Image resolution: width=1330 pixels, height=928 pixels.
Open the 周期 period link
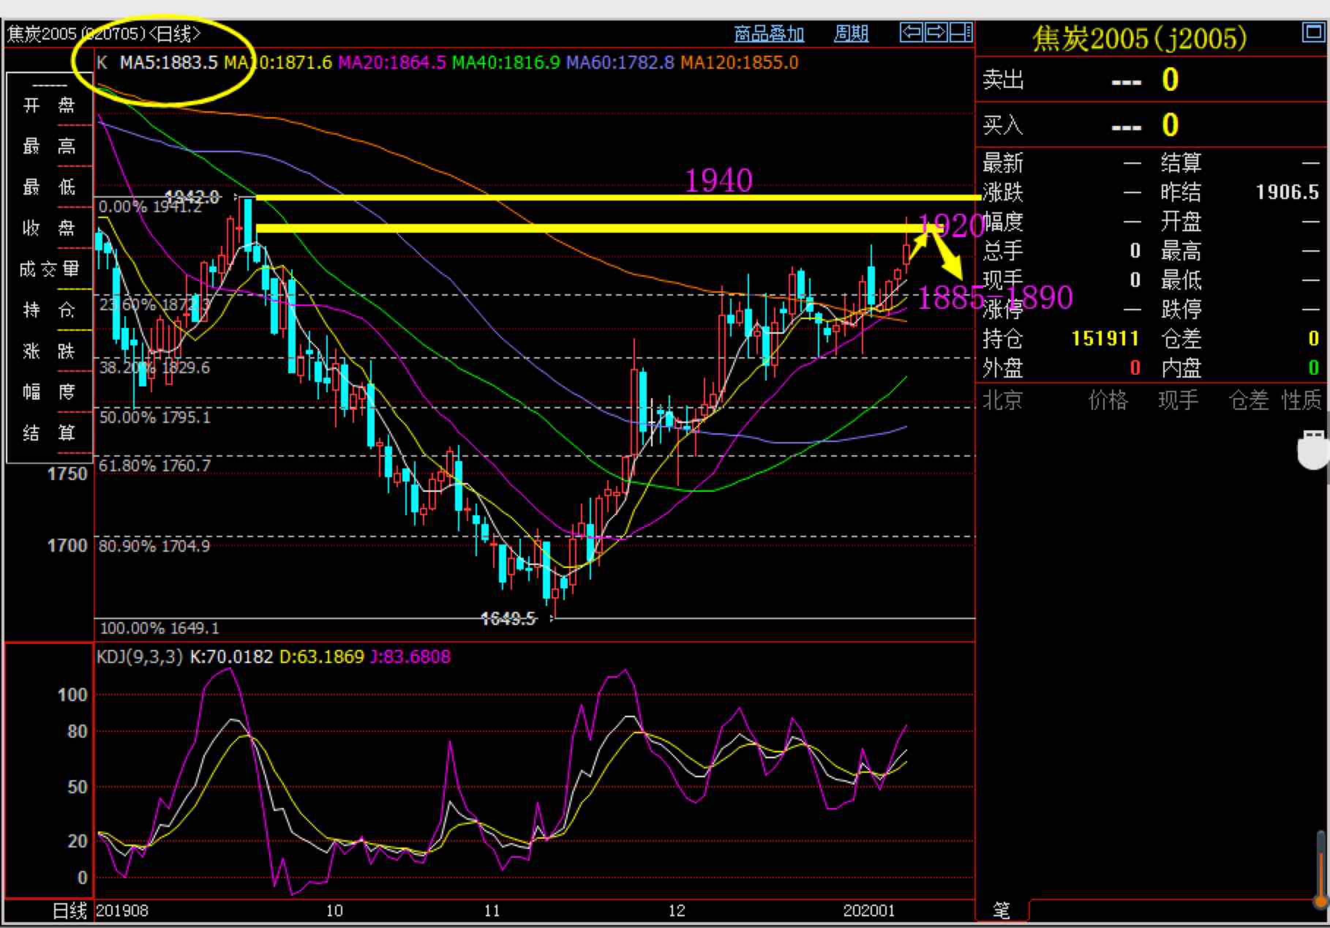tap(851, 34)
